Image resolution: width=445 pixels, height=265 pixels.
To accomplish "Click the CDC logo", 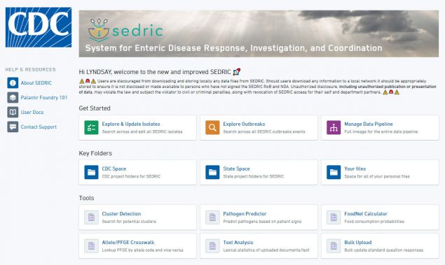I will pos(39,27).
